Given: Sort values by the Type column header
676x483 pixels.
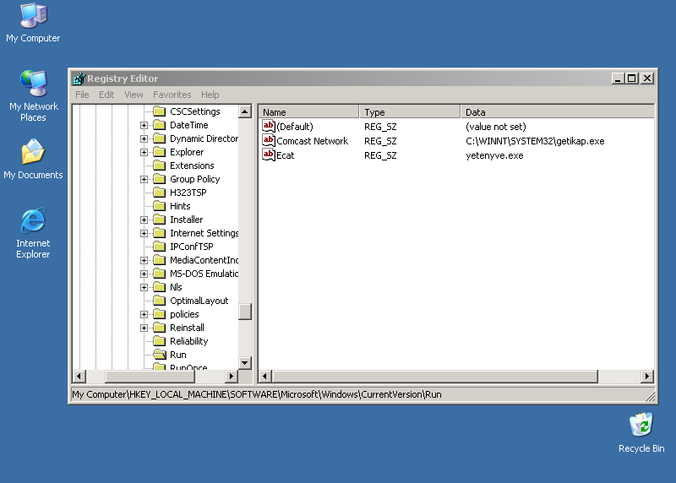Looking at the screenshot, I should click(x=410, y=112).
